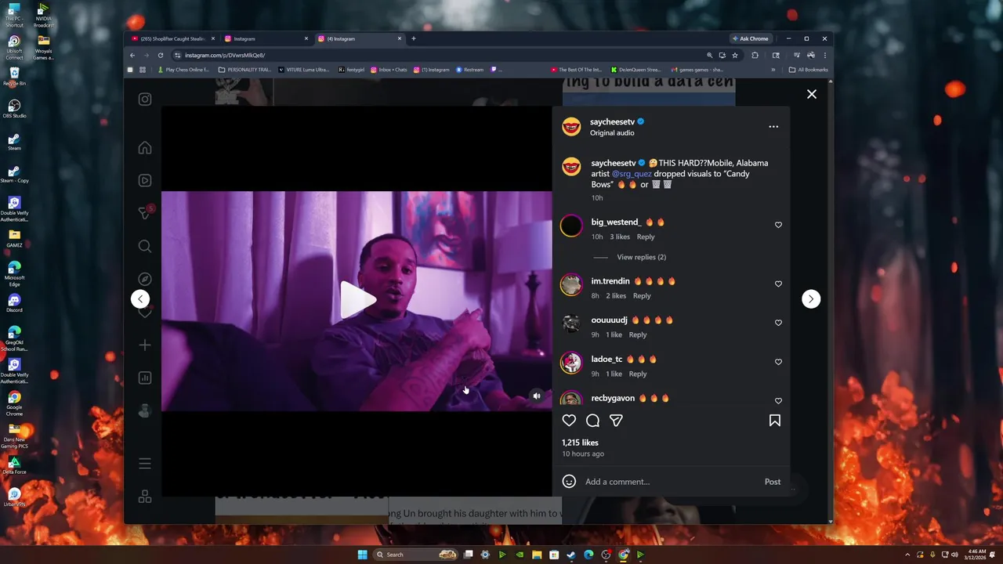This screenshot has width=1003, height=564.
Task: Go back in Chrome
Action: 132,55
